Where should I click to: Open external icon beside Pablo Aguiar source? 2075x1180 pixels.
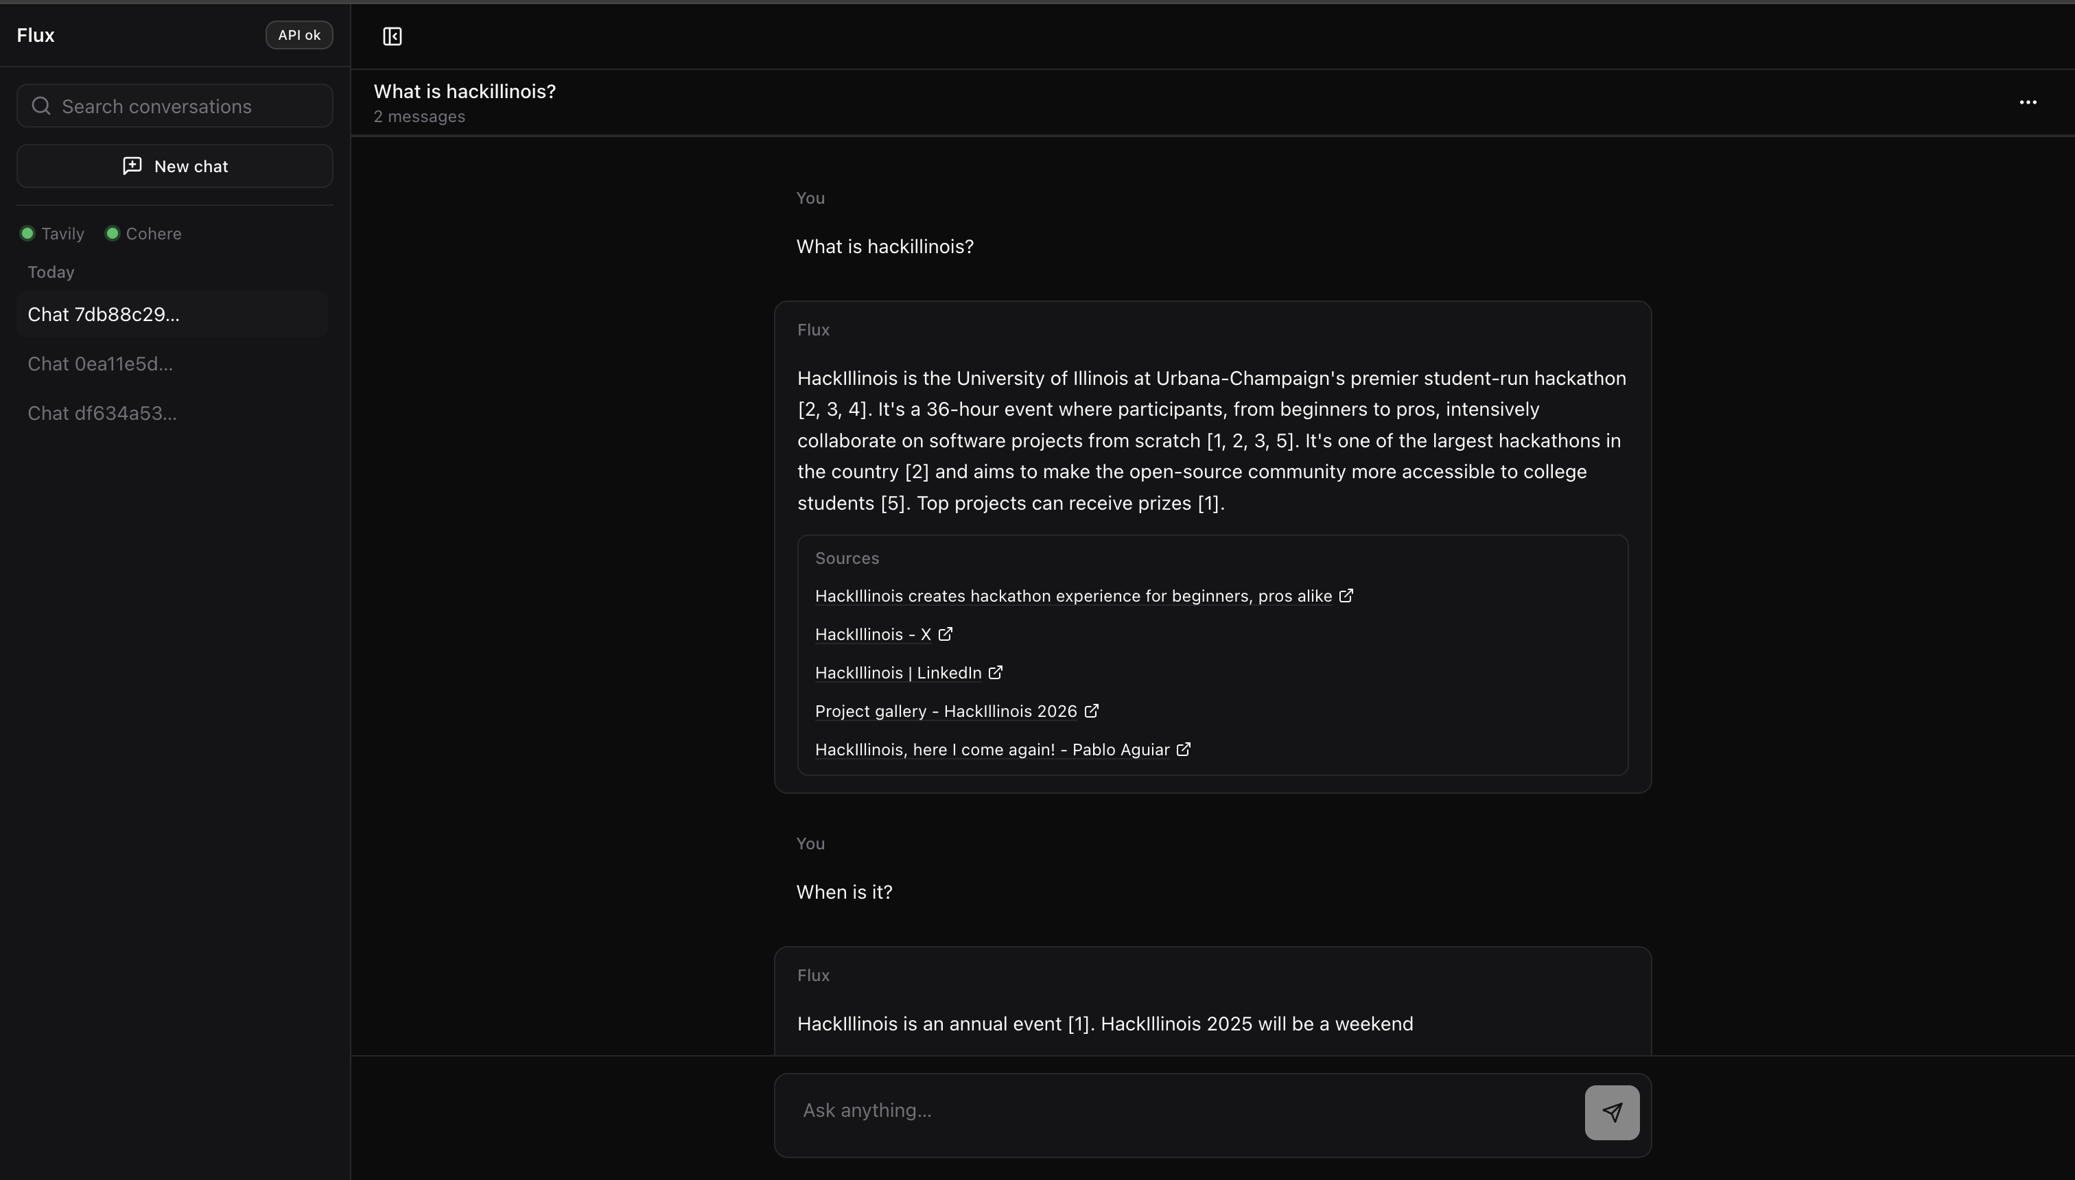pyautogui.click(x=1184, y=750)
